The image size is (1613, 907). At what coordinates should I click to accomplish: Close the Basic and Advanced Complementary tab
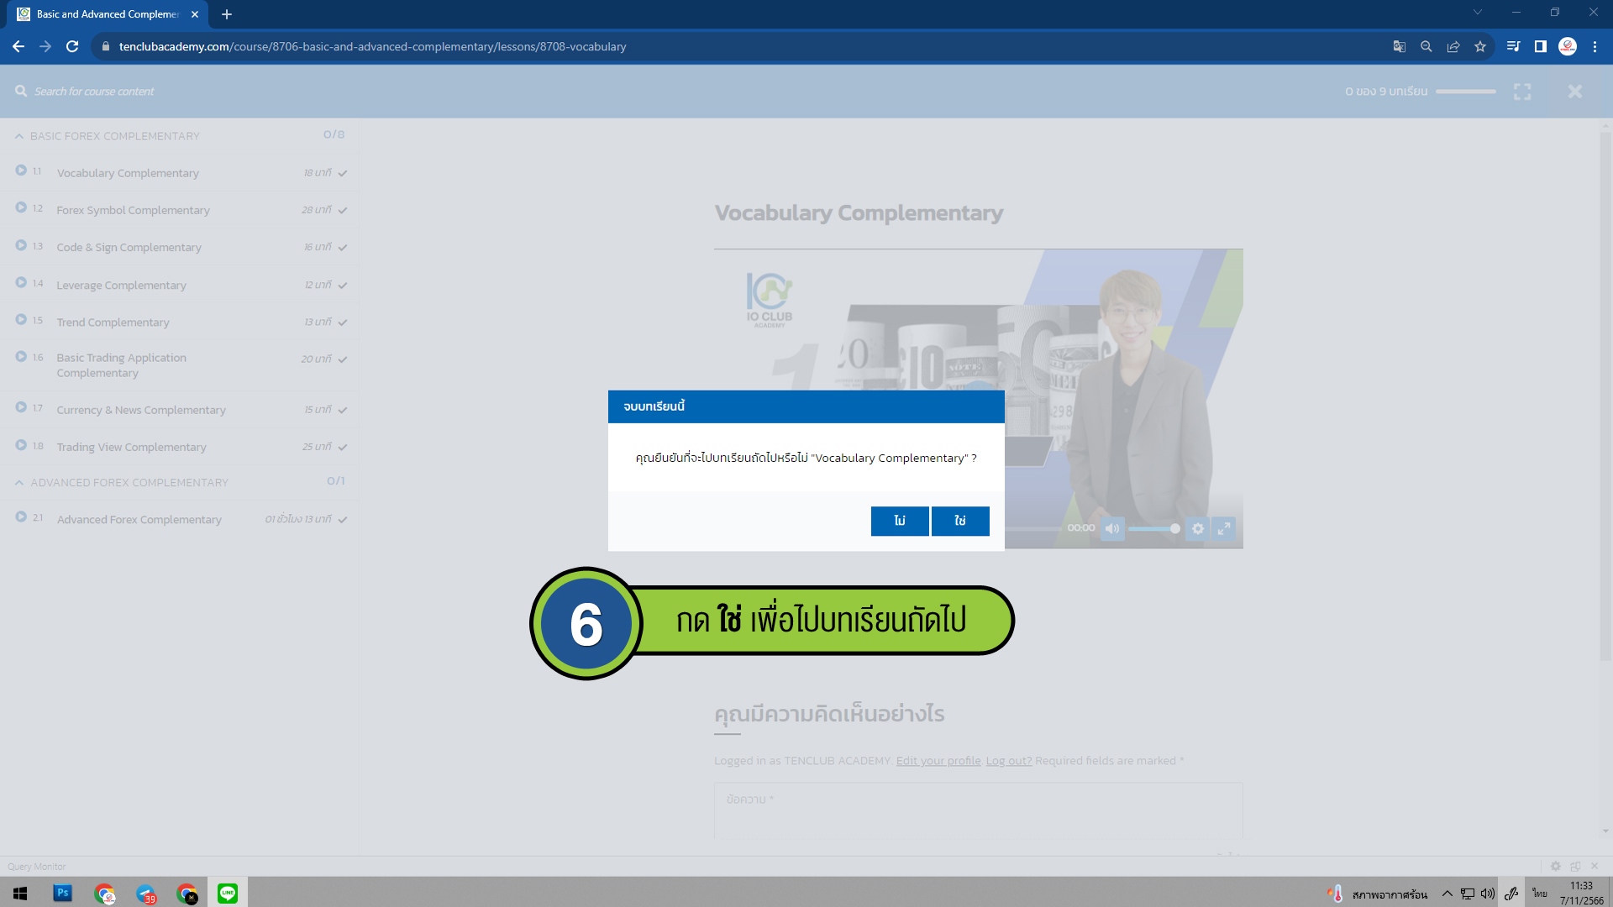195,14
